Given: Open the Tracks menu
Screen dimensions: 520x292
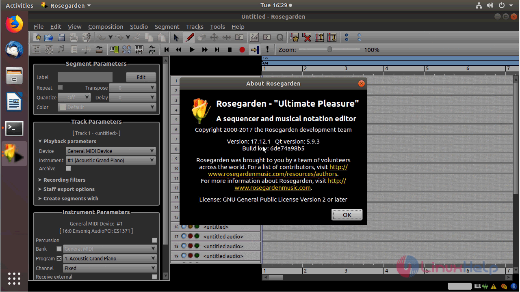Looking at the screenshot, I should pos(195,27).
